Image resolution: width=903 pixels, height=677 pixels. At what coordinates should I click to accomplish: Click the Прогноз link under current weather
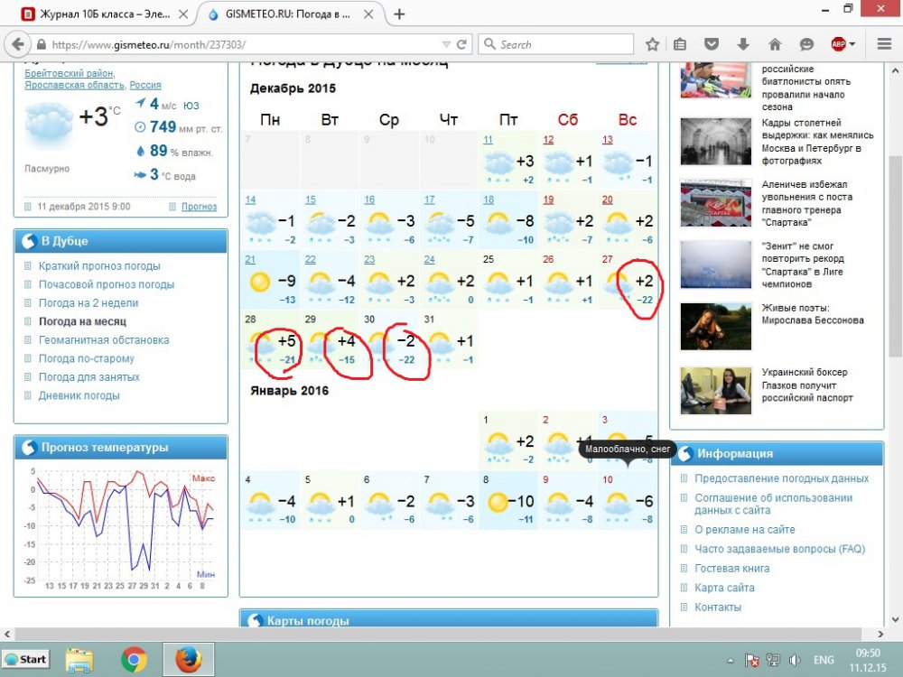click(x=199, y=207)
